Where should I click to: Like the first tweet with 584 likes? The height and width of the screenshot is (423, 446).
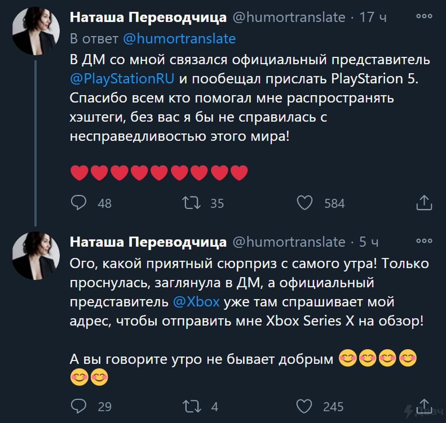point(305,203)
